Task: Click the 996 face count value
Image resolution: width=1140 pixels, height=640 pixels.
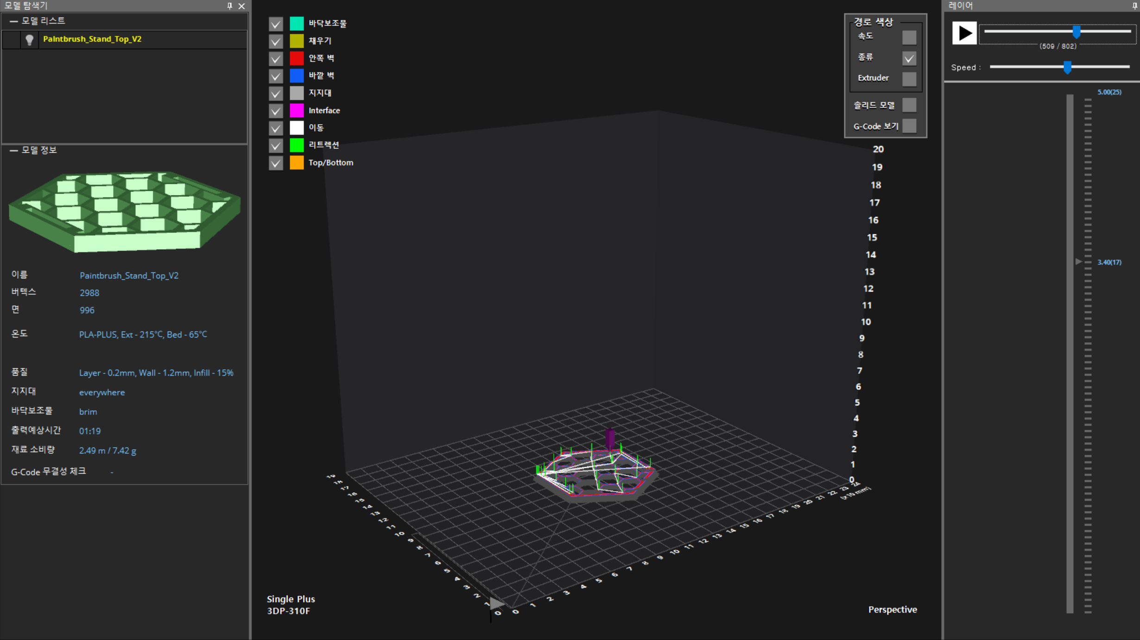Action: (x=87, y=310)
